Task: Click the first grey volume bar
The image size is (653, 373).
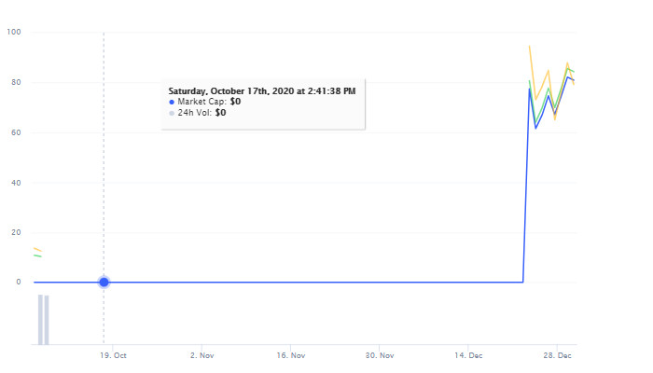Action: point(40,320)
